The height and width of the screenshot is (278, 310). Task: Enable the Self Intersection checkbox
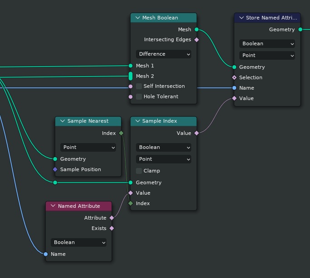point(139,86)
